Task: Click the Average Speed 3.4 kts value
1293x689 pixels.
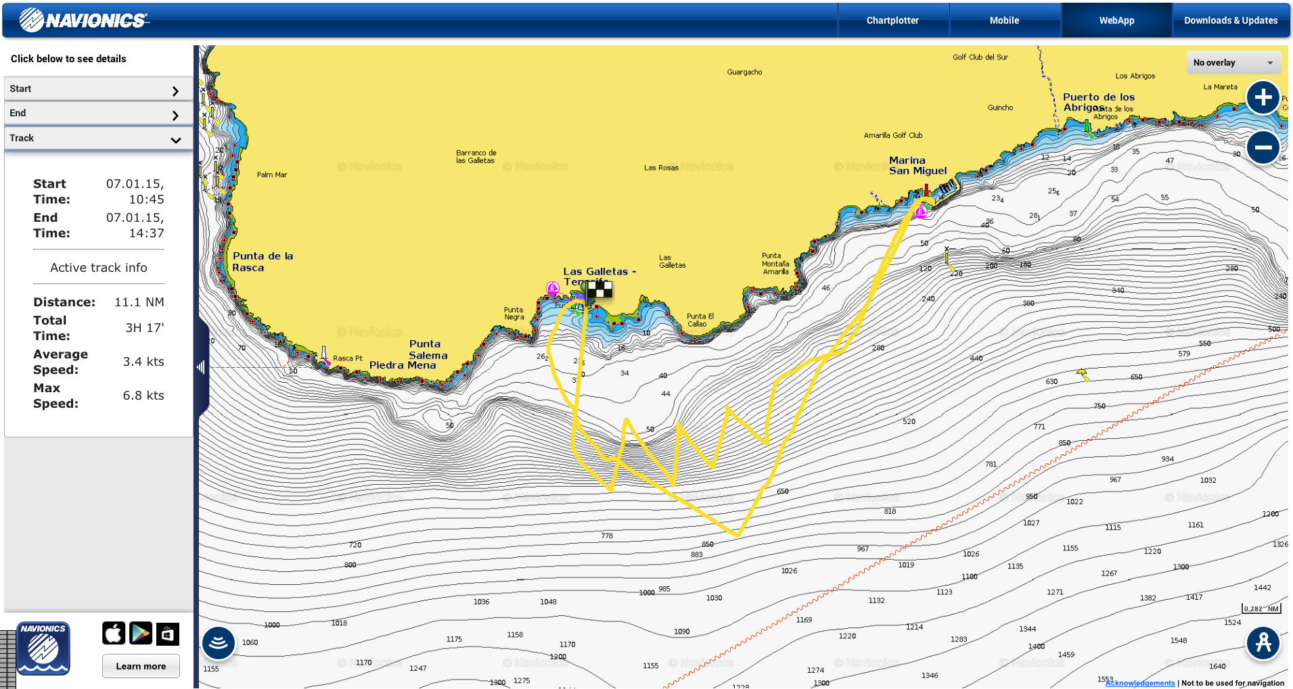Action: [143, 362]
